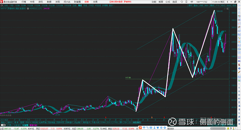
Task: Click the input method settings gear icon
Action: coord(164,128)
